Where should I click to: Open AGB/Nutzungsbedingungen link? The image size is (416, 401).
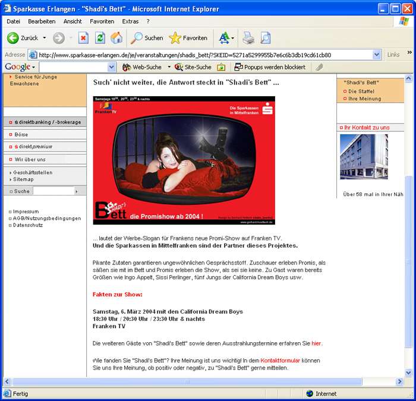point(47,218)
